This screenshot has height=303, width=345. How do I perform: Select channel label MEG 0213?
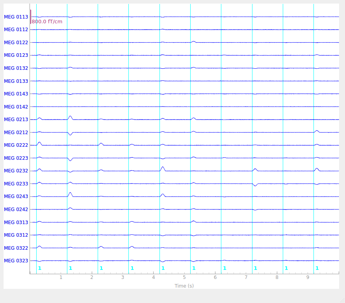(x=16, y=120)
